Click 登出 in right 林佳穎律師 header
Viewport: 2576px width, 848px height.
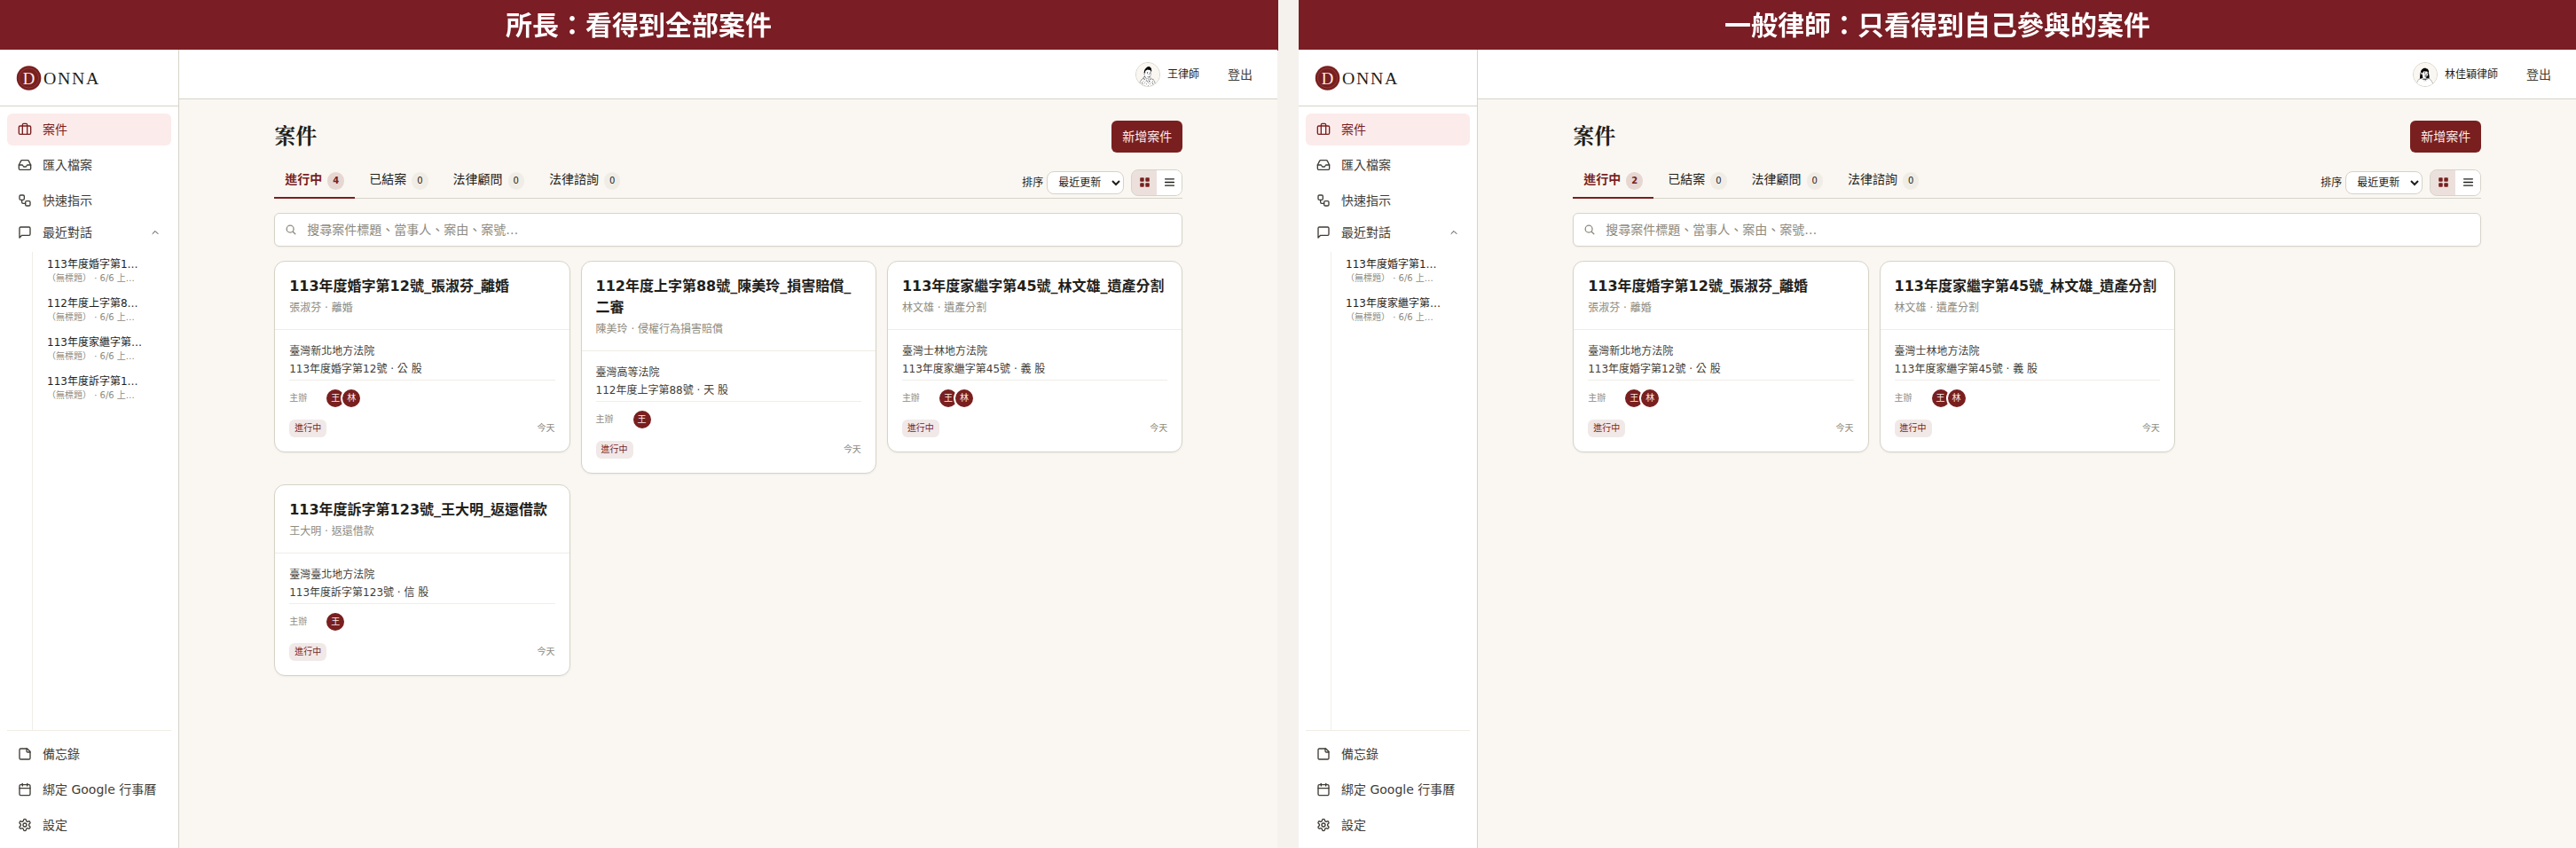pos(2538,75)
